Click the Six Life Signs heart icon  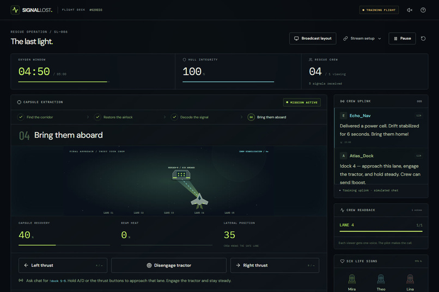pyautogui.click(x=342, y=261)
